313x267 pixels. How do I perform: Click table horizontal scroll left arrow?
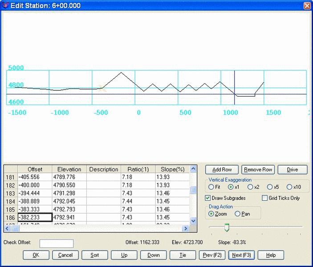[x=8, y=228]
